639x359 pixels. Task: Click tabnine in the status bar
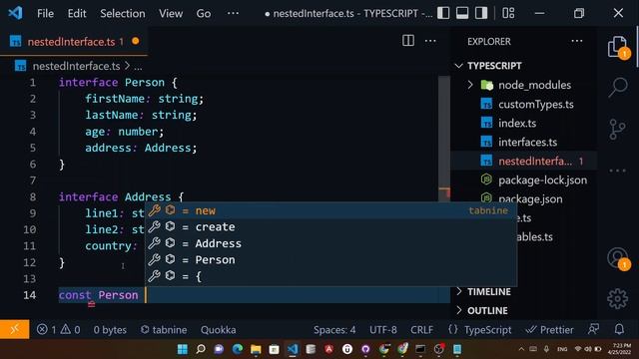164,329
